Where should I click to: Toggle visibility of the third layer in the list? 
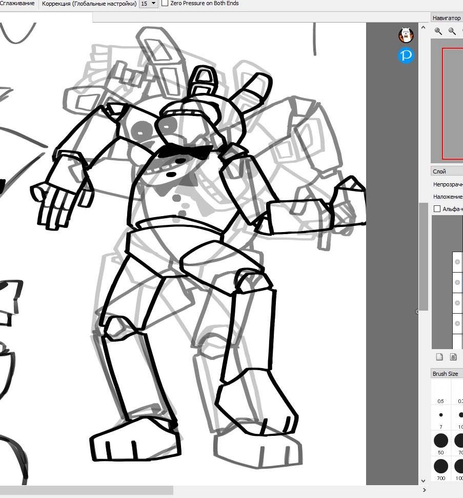[x=457, y=303]
